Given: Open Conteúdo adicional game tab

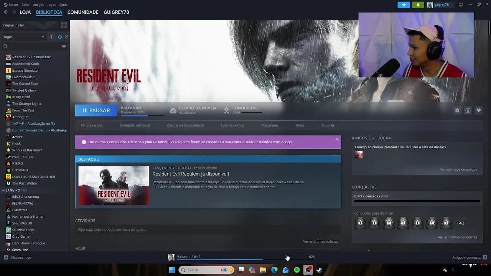Looking at the screenshot, I should [135, 125].
